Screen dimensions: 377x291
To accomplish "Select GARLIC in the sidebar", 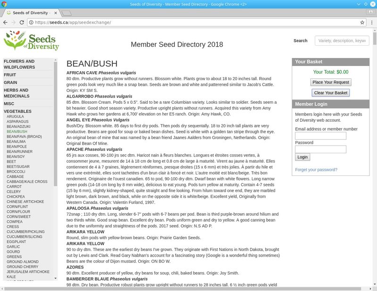I will coord(13,247).
